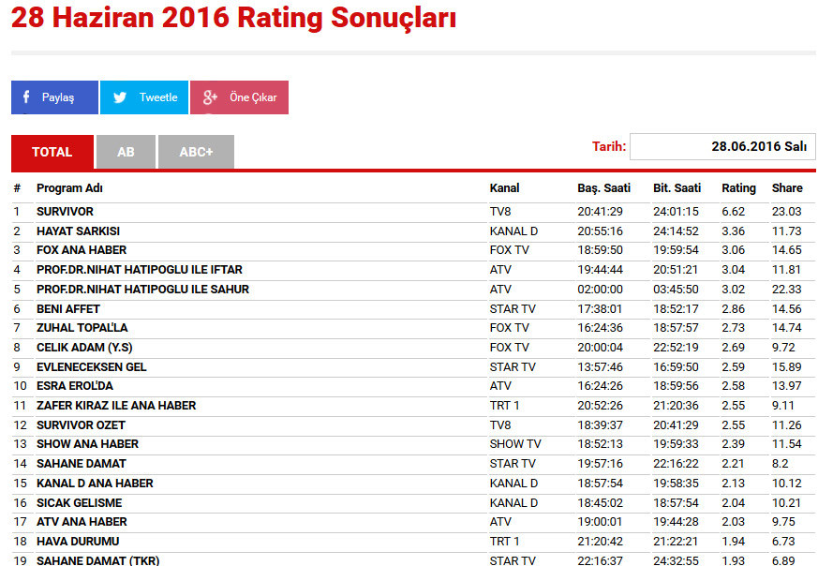This screenshot has width=818, height=566.
Task: Click the Bit. Saati column header
Action: click(677, 188)
